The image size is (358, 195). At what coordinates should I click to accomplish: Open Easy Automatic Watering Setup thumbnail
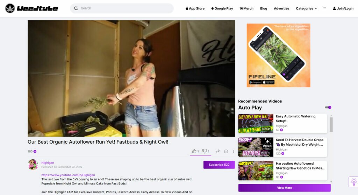click(256, 123)
